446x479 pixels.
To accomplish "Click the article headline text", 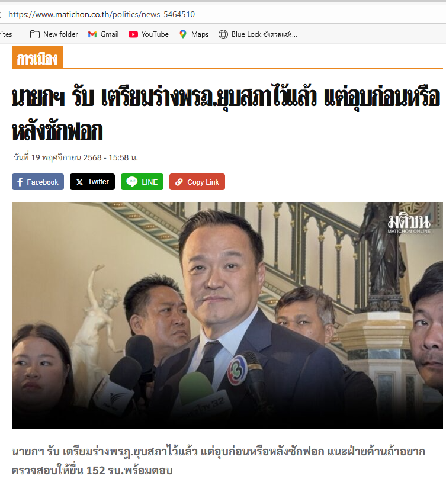I will pyautogui.click(x=226, y=114).
